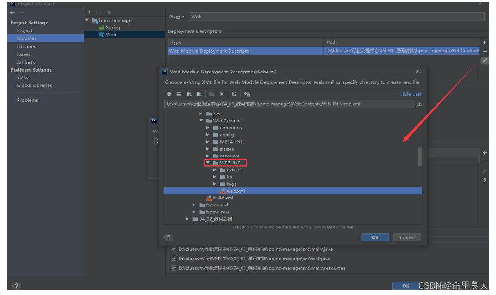Screen dimensions: 496x295
Task: Select the web.xml file icon in the tree
Action: 223,191
